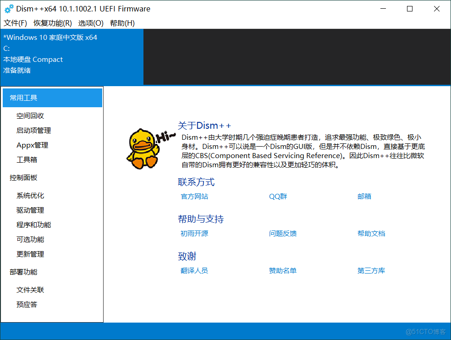Open 启动项管理 in the sidebar
Viewport: 451px width, 340px height.
[33, 130]
